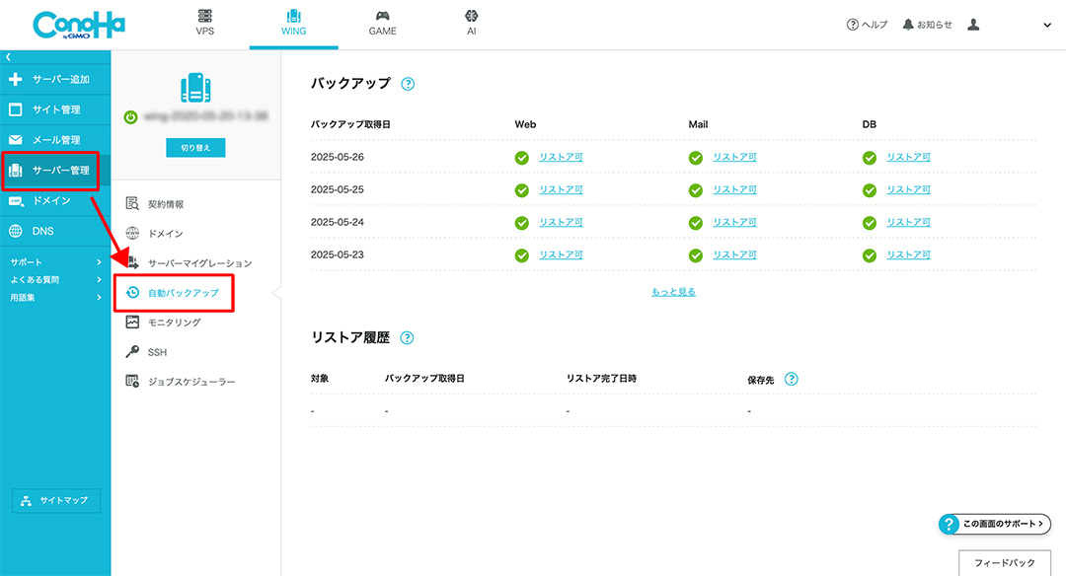Image resolution: width=1066 pixels, height=576 pixels.
Task: Open SSH settings
Action: click(147, 352)
